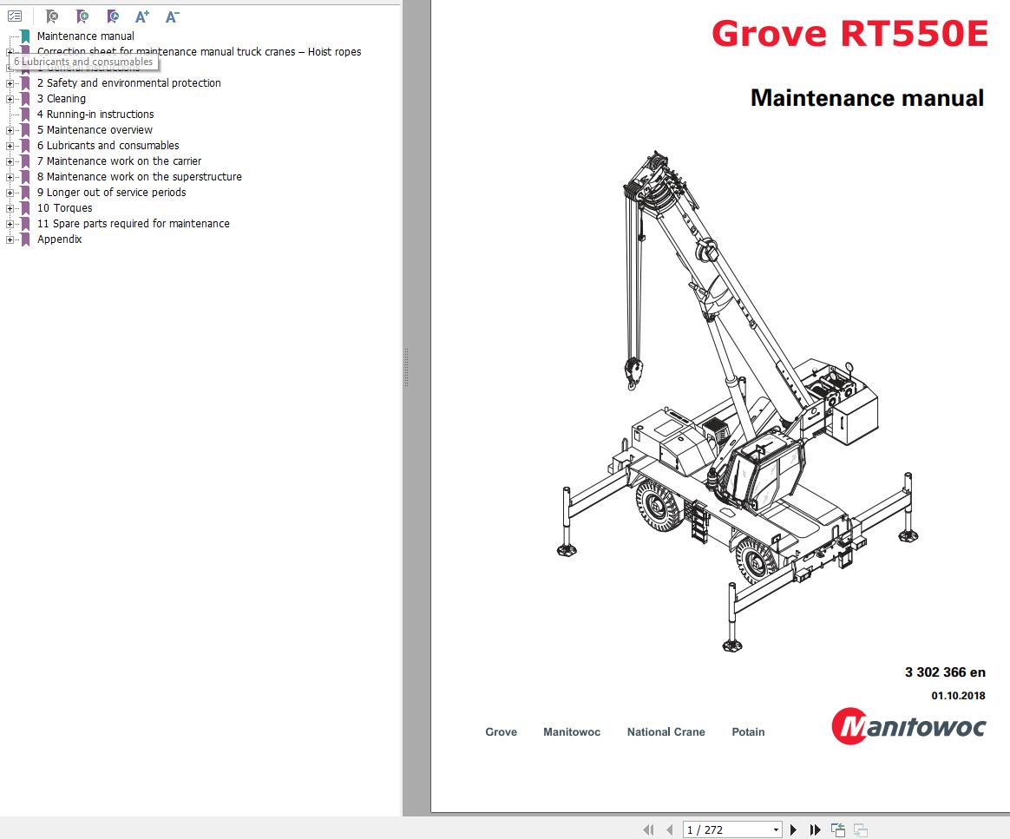Go to the first page arrow control

click(x=649, y=829)
